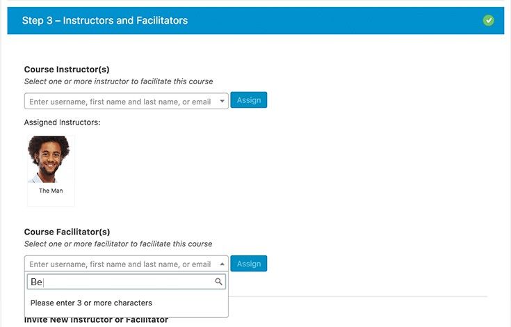Image resolution: width=511 pixels, height=327 pixels.
Task: Collapse the Step 3 Instructors and Facilitators bar
Action: (x=256, y=21)
